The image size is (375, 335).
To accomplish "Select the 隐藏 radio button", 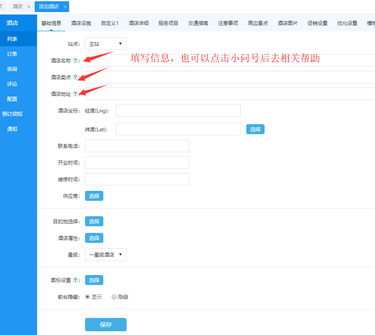I will [114, 297].
